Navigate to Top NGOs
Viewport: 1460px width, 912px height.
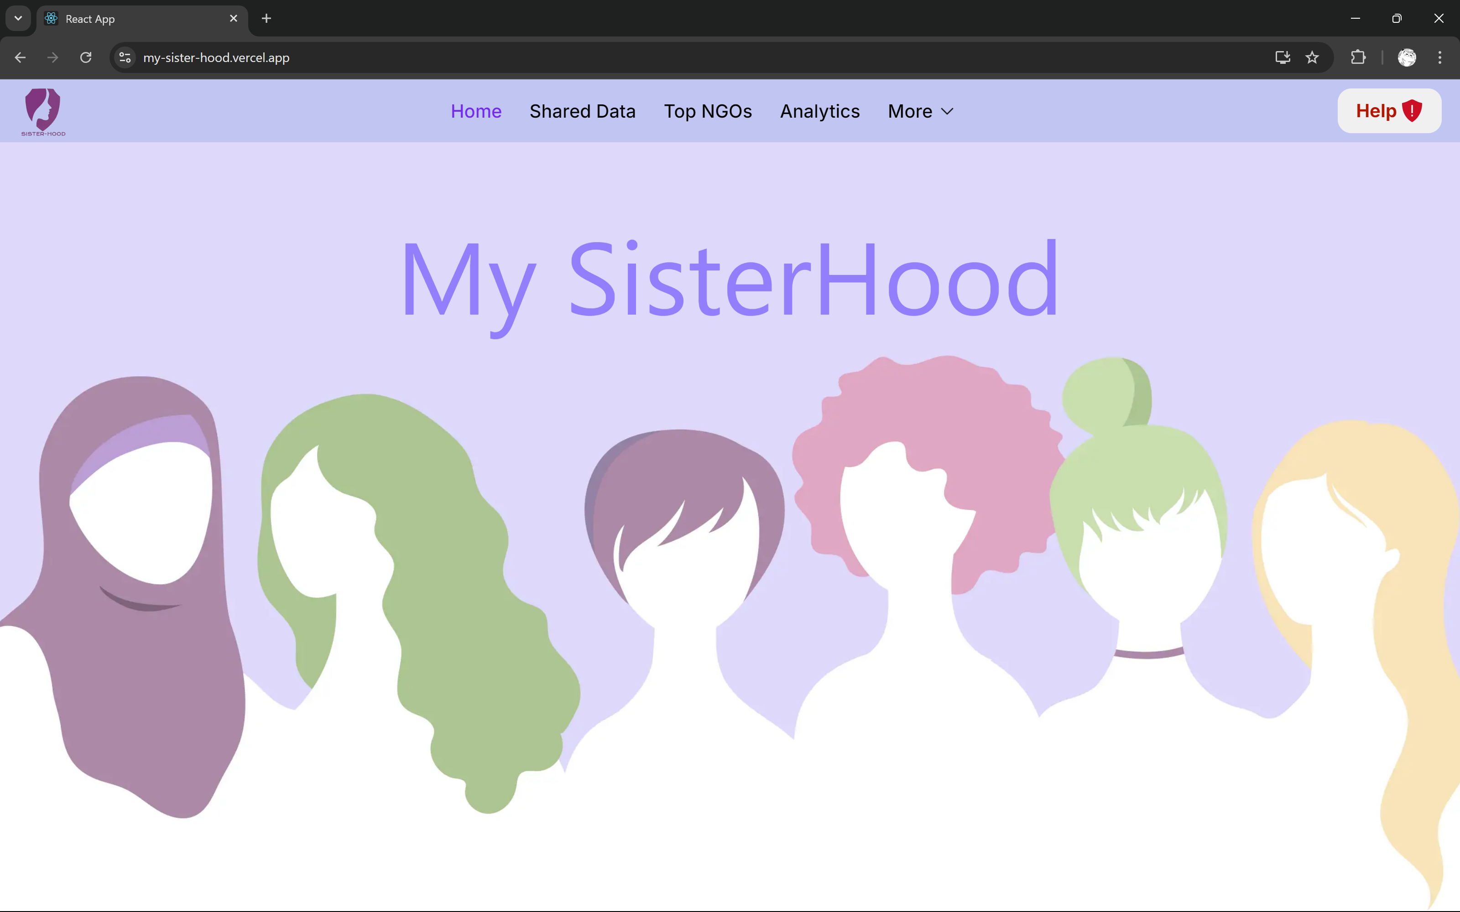708,112
